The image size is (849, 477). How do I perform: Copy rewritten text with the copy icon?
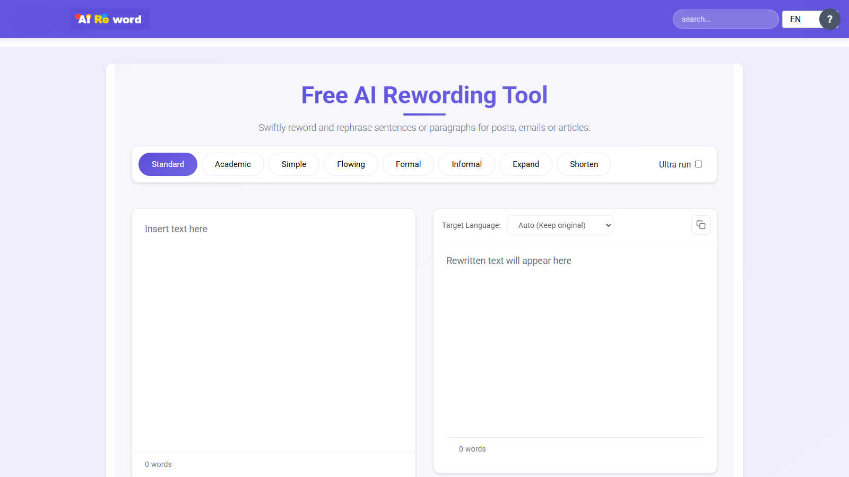(701, 225)
